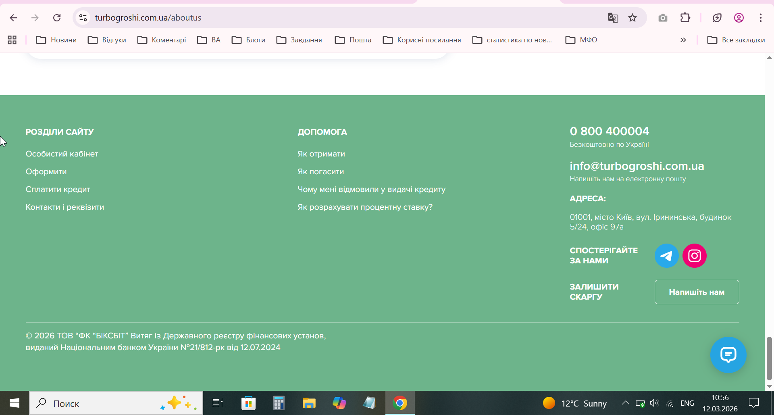Screen dimensions: 774x415
Task: Click the browser forward arrow
Action: [x=35, y=18]
